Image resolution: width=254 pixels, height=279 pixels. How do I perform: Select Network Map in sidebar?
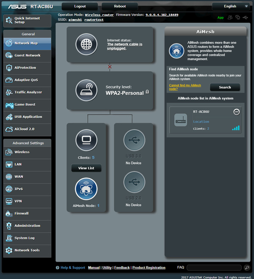point(27,43)
